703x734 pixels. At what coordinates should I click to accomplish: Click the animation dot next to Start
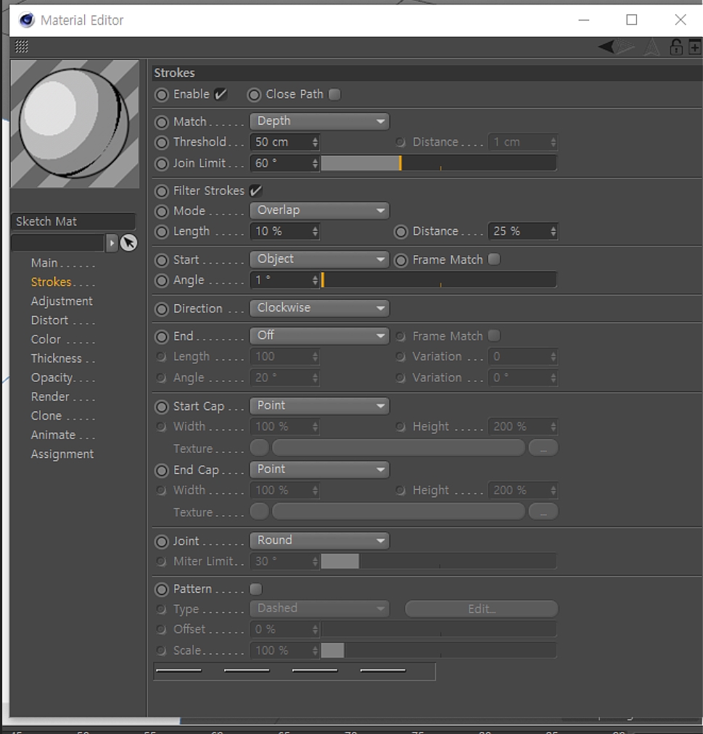click(162, 260)
